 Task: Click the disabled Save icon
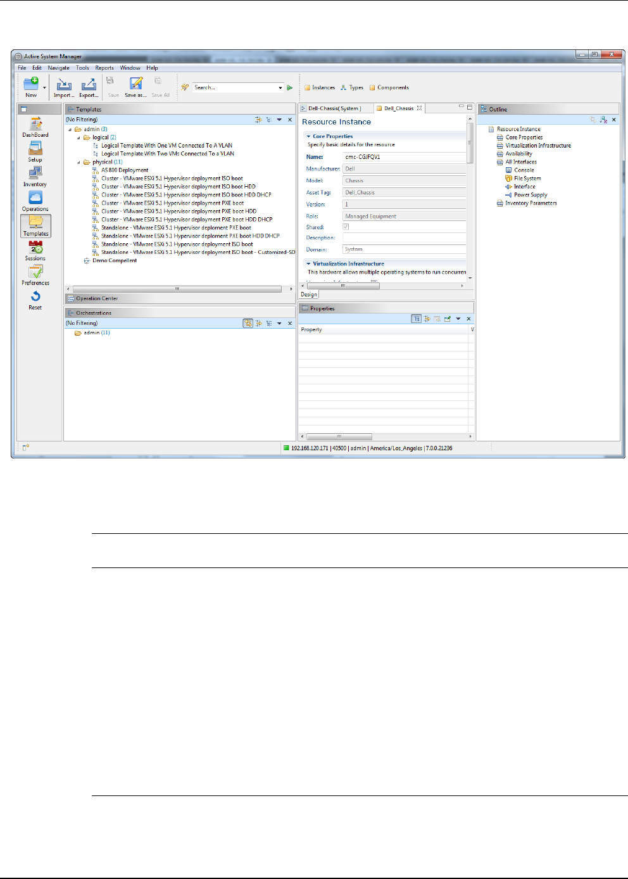point(110,80)
